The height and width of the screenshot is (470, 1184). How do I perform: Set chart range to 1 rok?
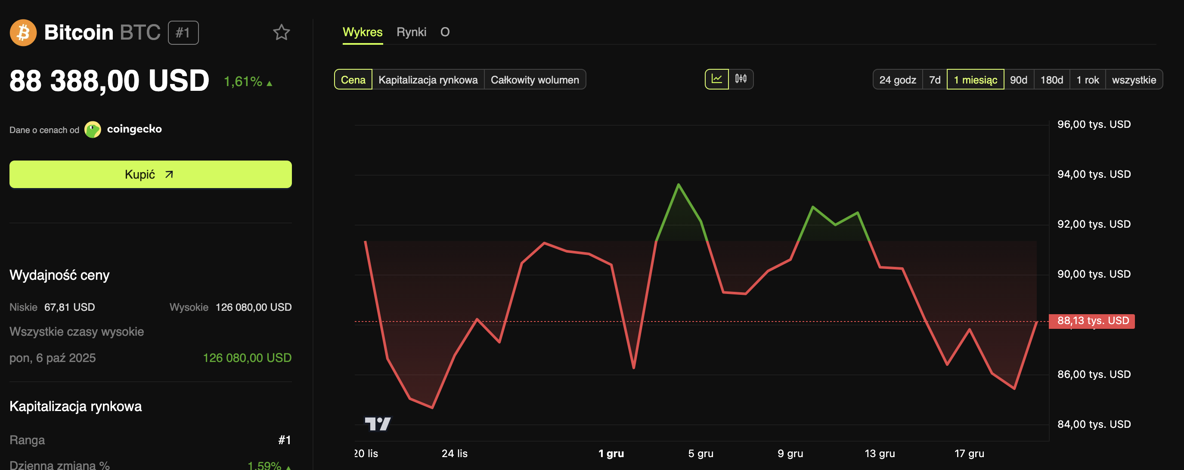click(1087, 80)
